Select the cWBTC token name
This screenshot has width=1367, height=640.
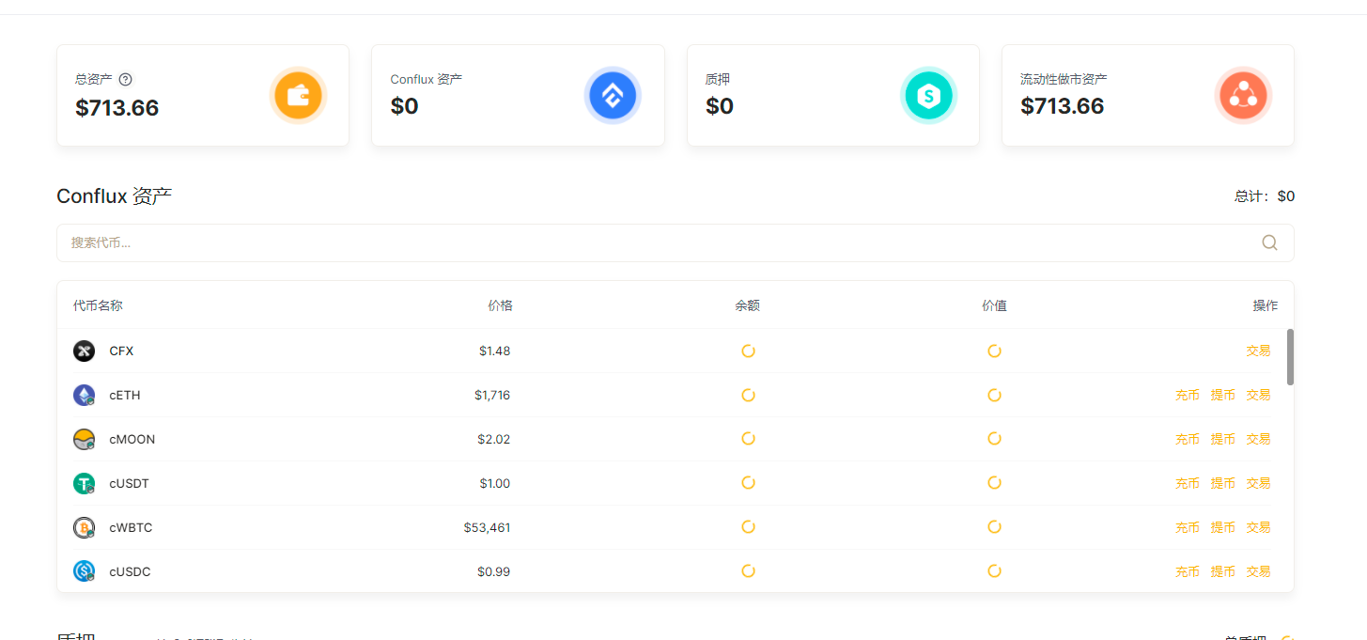(131, 528)
